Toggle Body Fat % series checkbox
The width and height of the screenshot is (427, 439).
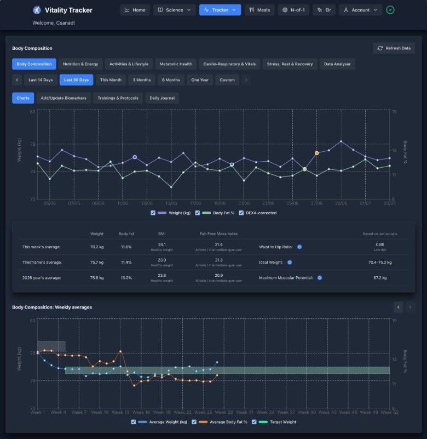click(198, 213)
